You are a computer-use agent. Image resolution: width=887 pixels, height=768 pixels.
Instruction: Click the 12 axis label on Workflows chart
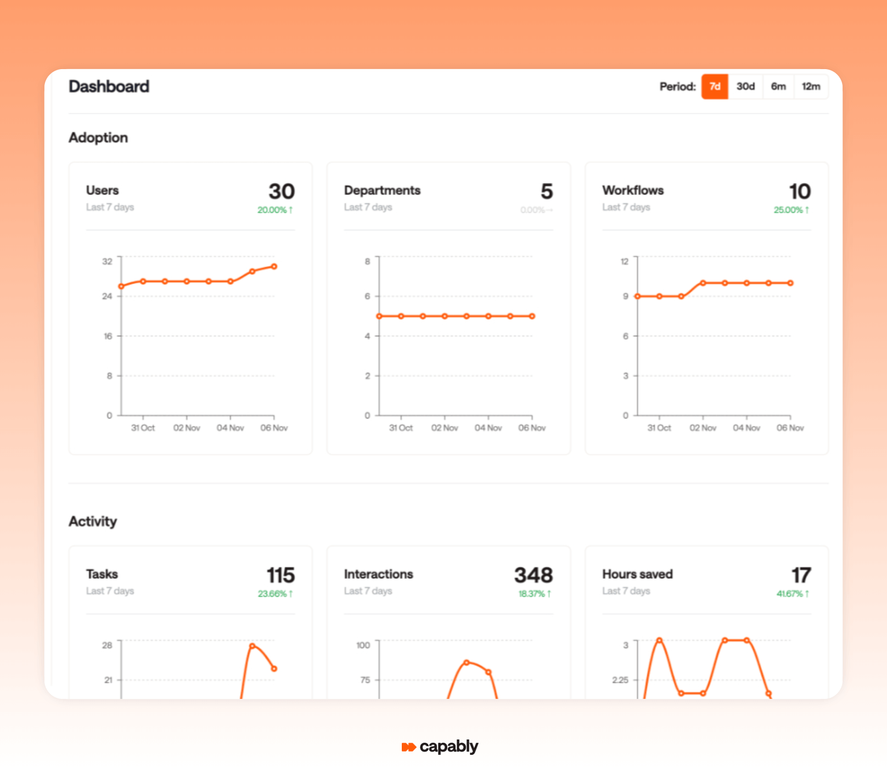tap(625, 262)
